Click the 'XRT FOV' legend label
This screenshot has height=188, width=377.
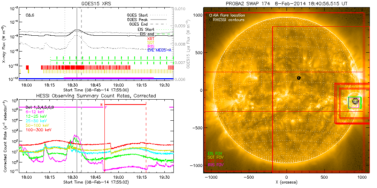[215, 161]
